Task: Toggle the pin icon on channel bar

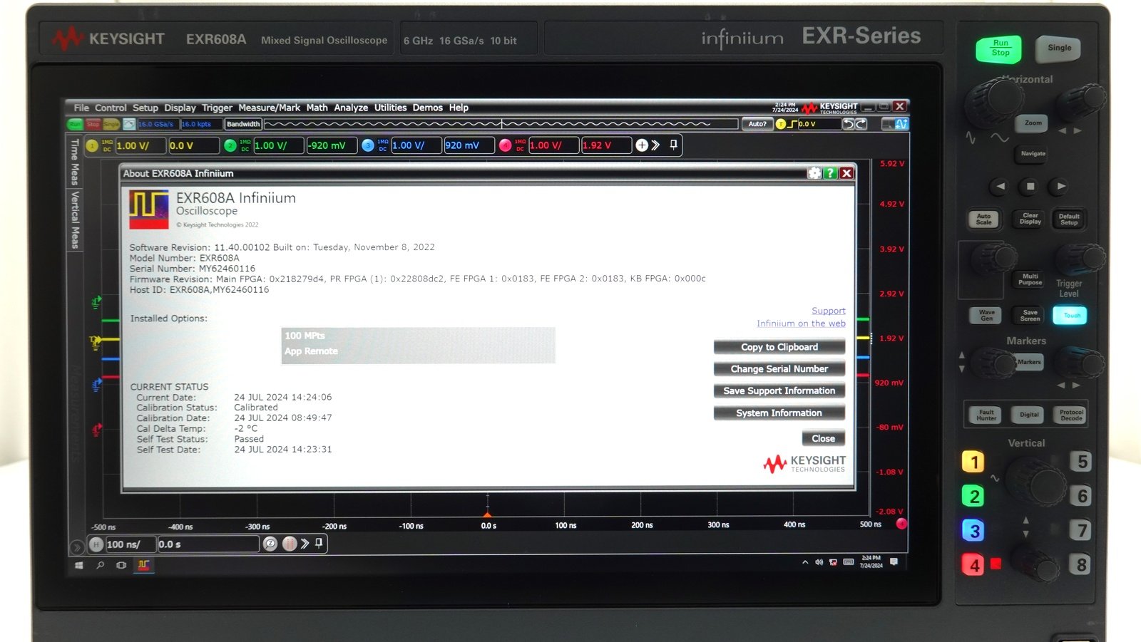Action: click(x=674, y=145)
